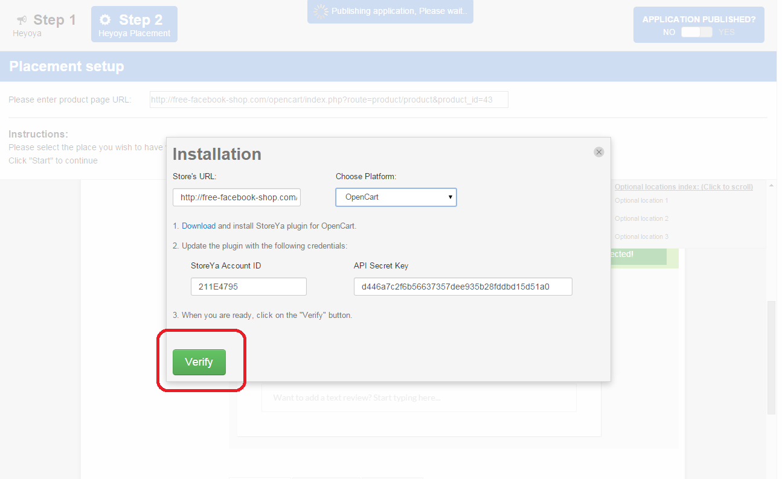Viewport: 782px width, 479px height.
Task: Click the megaphone icon beside Step 1
Action: [22, 20]
